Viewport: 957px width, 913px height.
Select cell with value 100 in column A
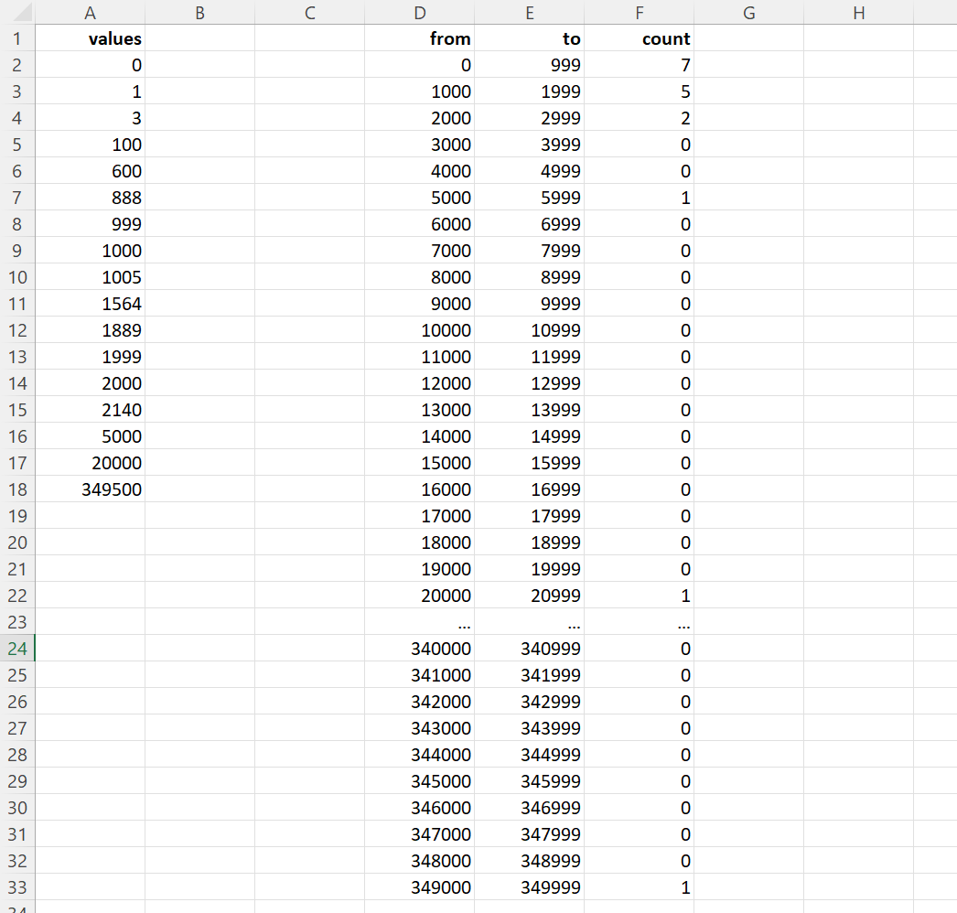click(x=91, y=144)
